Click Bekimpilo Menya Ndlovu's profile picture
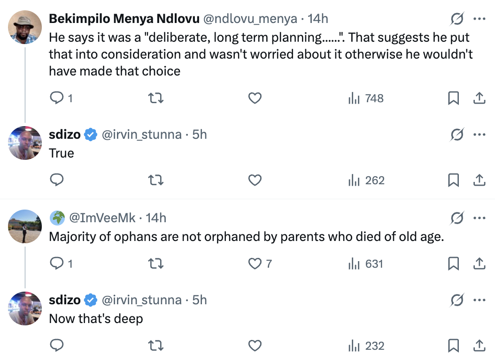This screenshot has width=495, height=361. tap(25, 27)
